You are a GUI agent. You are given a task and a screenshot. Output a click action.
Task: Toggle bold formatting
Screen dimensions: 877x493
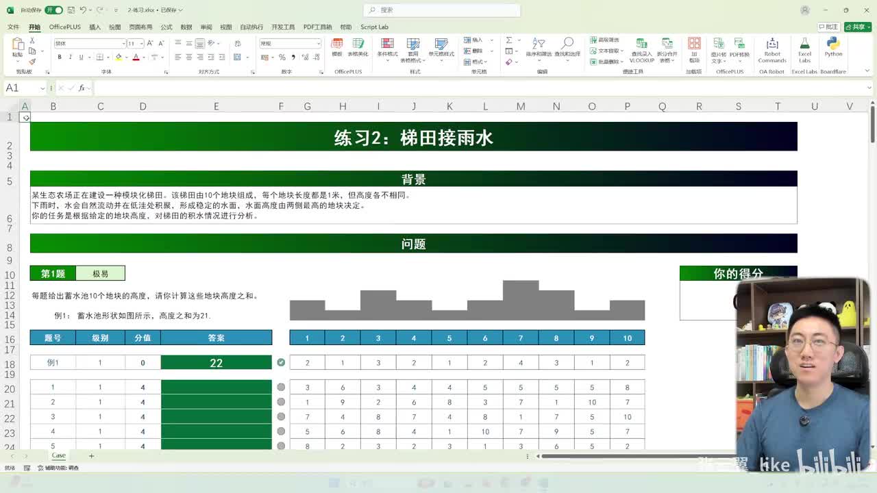(60, 57)
